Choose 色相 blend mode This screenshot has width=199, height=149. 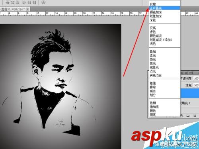point(164,103)
